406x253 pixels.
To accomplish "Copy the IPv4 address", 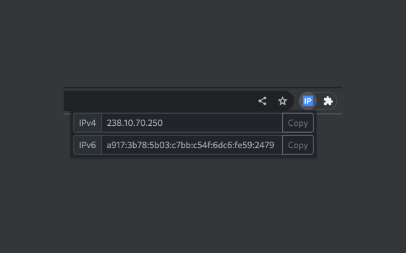I will (298, 123).
